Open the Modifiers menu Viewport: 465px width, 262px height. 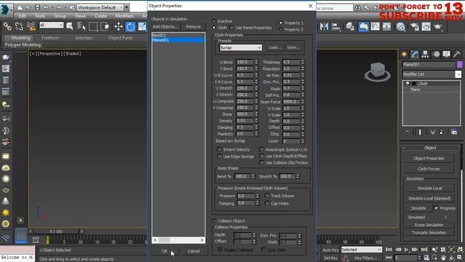[124, 16]
